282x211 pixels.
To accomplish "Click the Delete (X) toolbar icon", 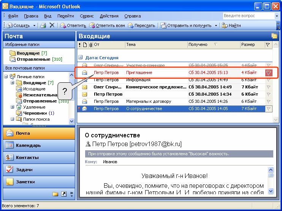I will coord(52,25).
